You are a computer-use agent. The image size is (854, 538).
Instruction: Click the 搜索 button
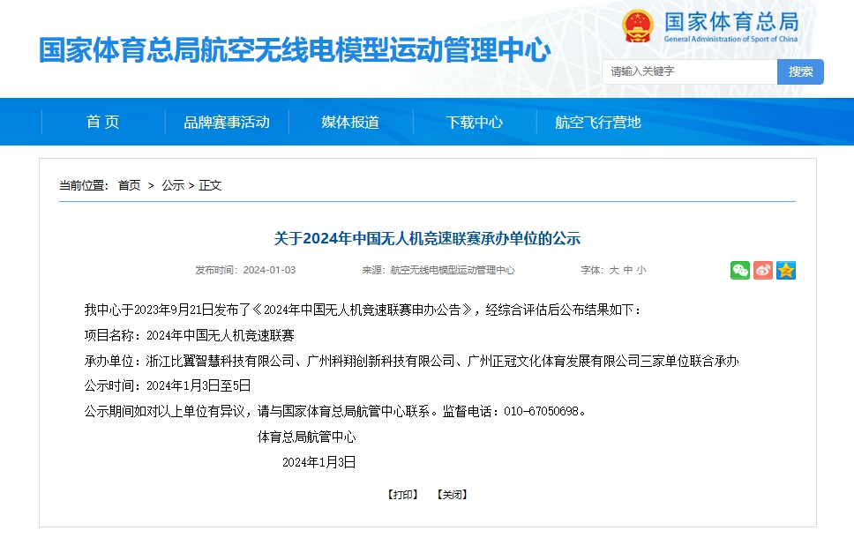(x=800, y=72)
